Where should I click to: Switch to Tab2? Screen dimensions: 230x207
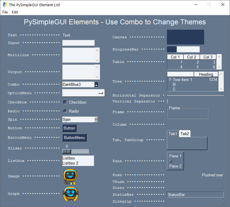tap(184, 134)
